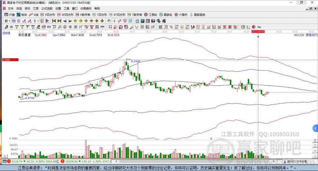Click the colored triangle play icon
This screenshot has height=171, width=318.
click(x=48, y=21)
